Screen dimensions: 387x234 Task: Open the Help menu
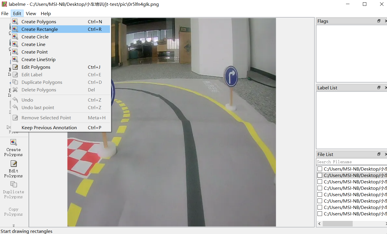coord(46,13)
